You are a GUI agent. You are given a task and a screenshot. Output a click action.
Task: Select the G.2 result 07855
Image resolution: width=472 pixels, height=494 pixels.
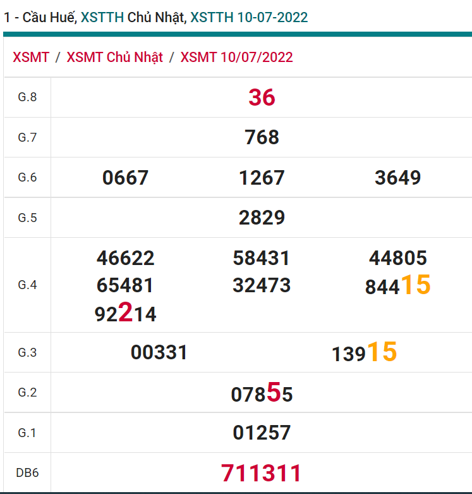point(262,393)
